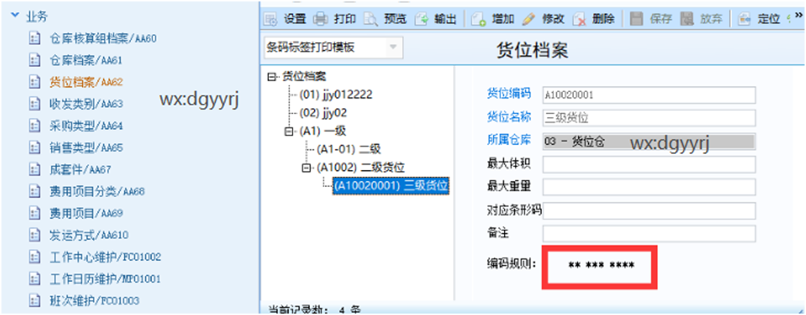Click the 修改 pencil edit icon
Screen dimensions: 806x315
click(528, 20)
